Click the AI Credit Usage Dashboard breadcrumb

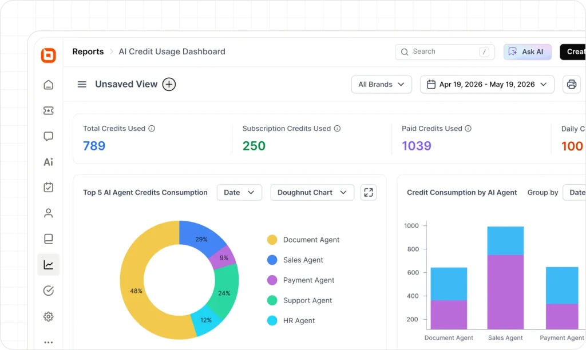click(172, 51)
